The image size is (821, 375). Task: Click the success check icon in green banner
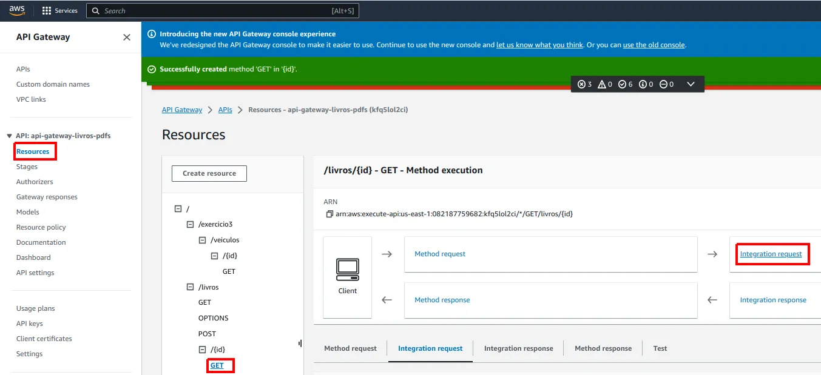pos(152,69)
